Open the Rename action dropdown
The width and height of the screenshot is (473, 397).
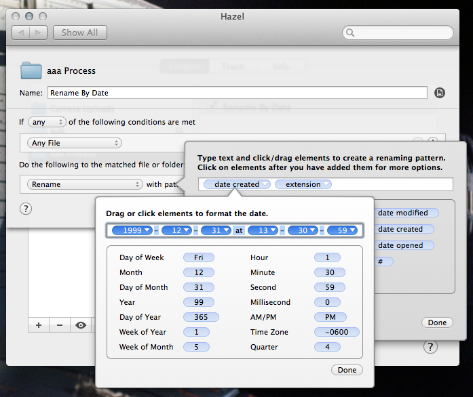click(x=85, y=184)
